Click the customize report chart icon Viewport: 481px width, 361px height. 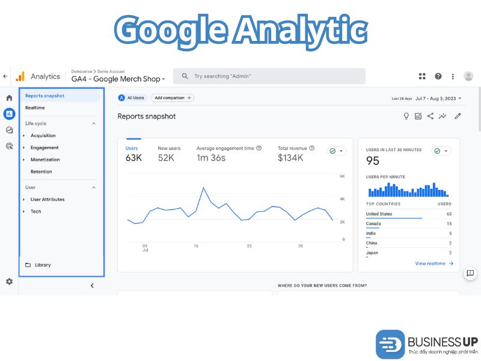pos(418,116)
